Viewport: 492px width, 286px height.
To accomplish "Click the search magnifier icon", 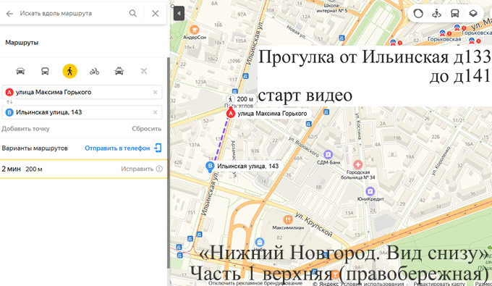I will (133, 14).
